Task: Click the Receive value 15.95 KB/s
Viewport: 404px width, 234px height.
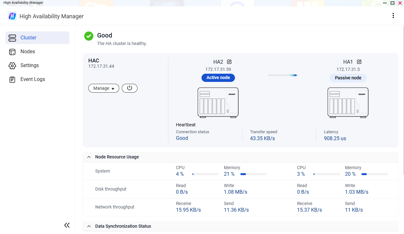Action: click(188, 210)
